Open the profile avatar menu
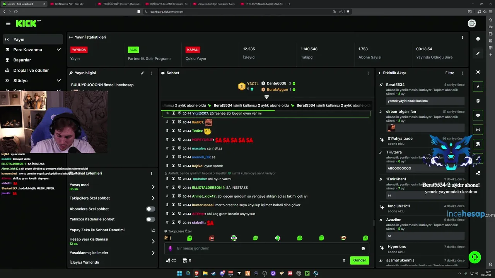This screenshot has height=278, width=495. coord(472,24)
